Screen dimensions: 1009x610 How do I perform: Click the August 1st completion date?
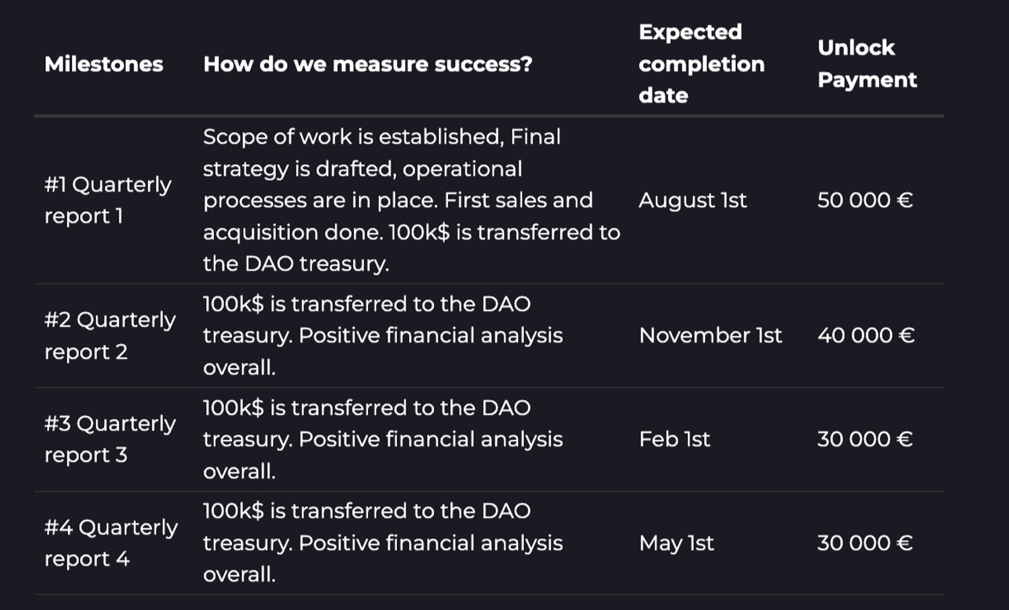pos(693,200)
